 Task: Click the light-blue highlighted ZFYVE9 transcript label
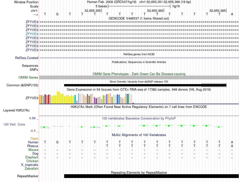click(32, 34)
